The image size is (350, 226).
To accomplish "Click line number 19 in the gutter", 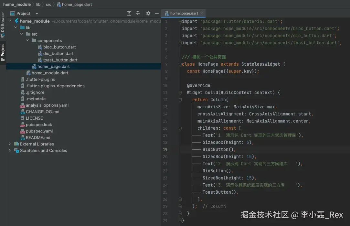I will 165,150.
